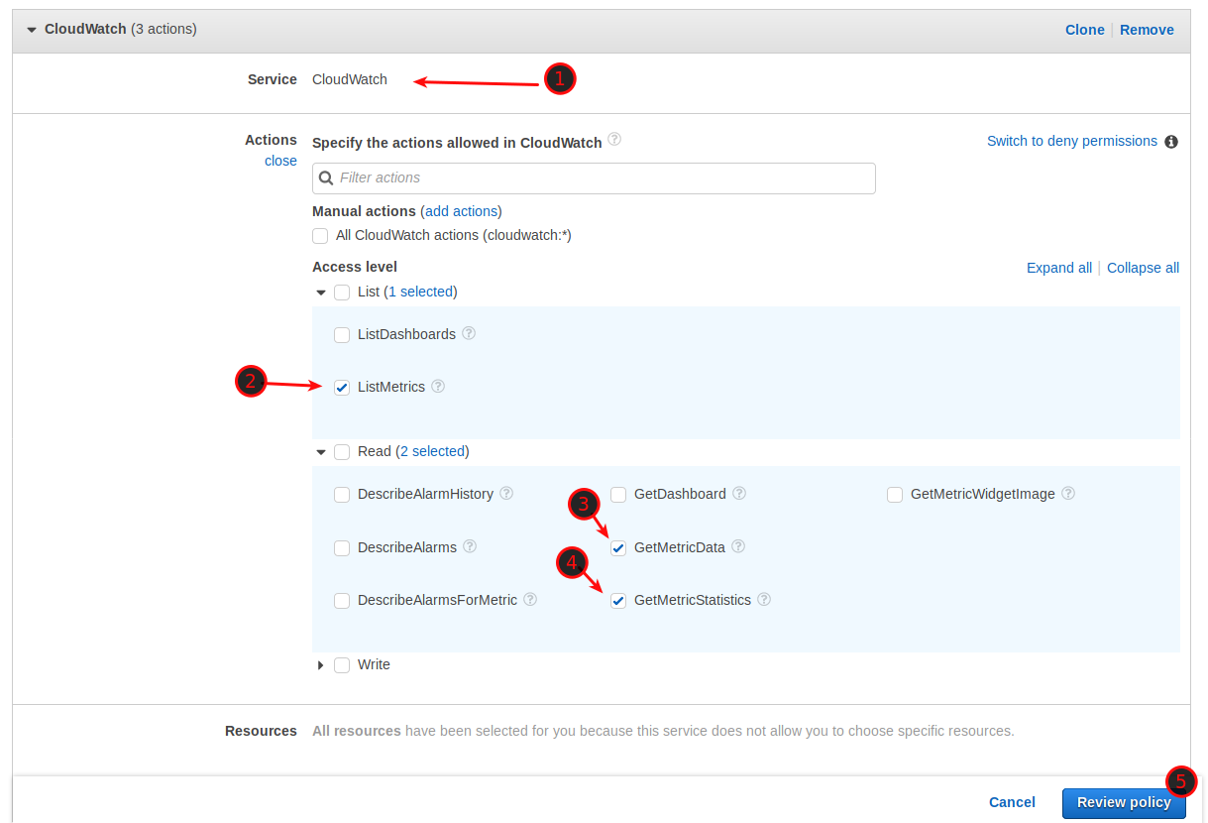Check the GetDashboard checkbox
1208x823 pixels.
[618, 495]
